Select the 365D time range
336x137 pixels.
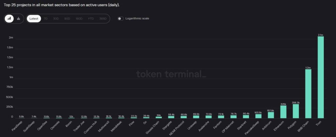click(103, 19)
